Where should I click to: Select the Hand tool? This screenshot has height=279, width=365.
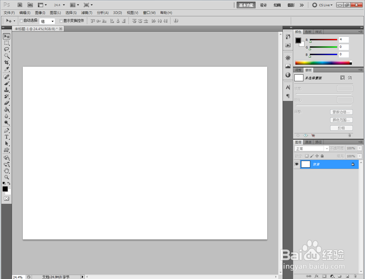click(x=7, y=171)
